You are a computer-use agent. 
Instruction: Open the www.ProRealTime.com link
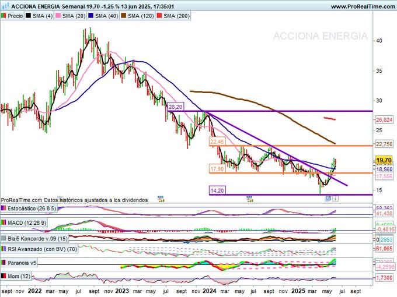tap(363, 6)
